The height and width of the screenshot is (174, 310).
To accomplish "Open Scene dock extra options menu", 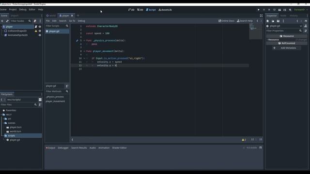I will point(40,21).
